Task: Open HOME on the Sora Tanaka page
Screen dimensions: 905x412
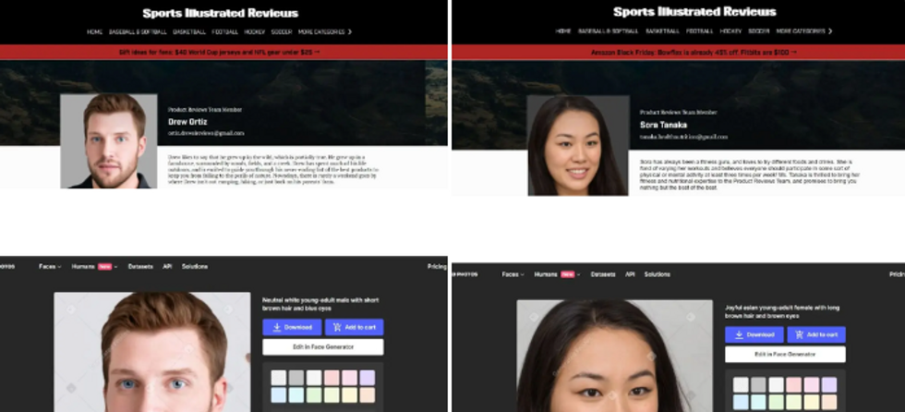Action: tap(563, 31)
